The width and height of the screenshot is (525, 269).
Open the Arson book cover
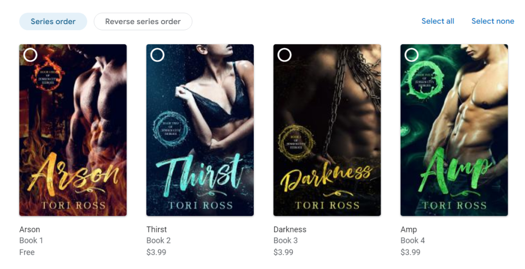click(73, 130)
